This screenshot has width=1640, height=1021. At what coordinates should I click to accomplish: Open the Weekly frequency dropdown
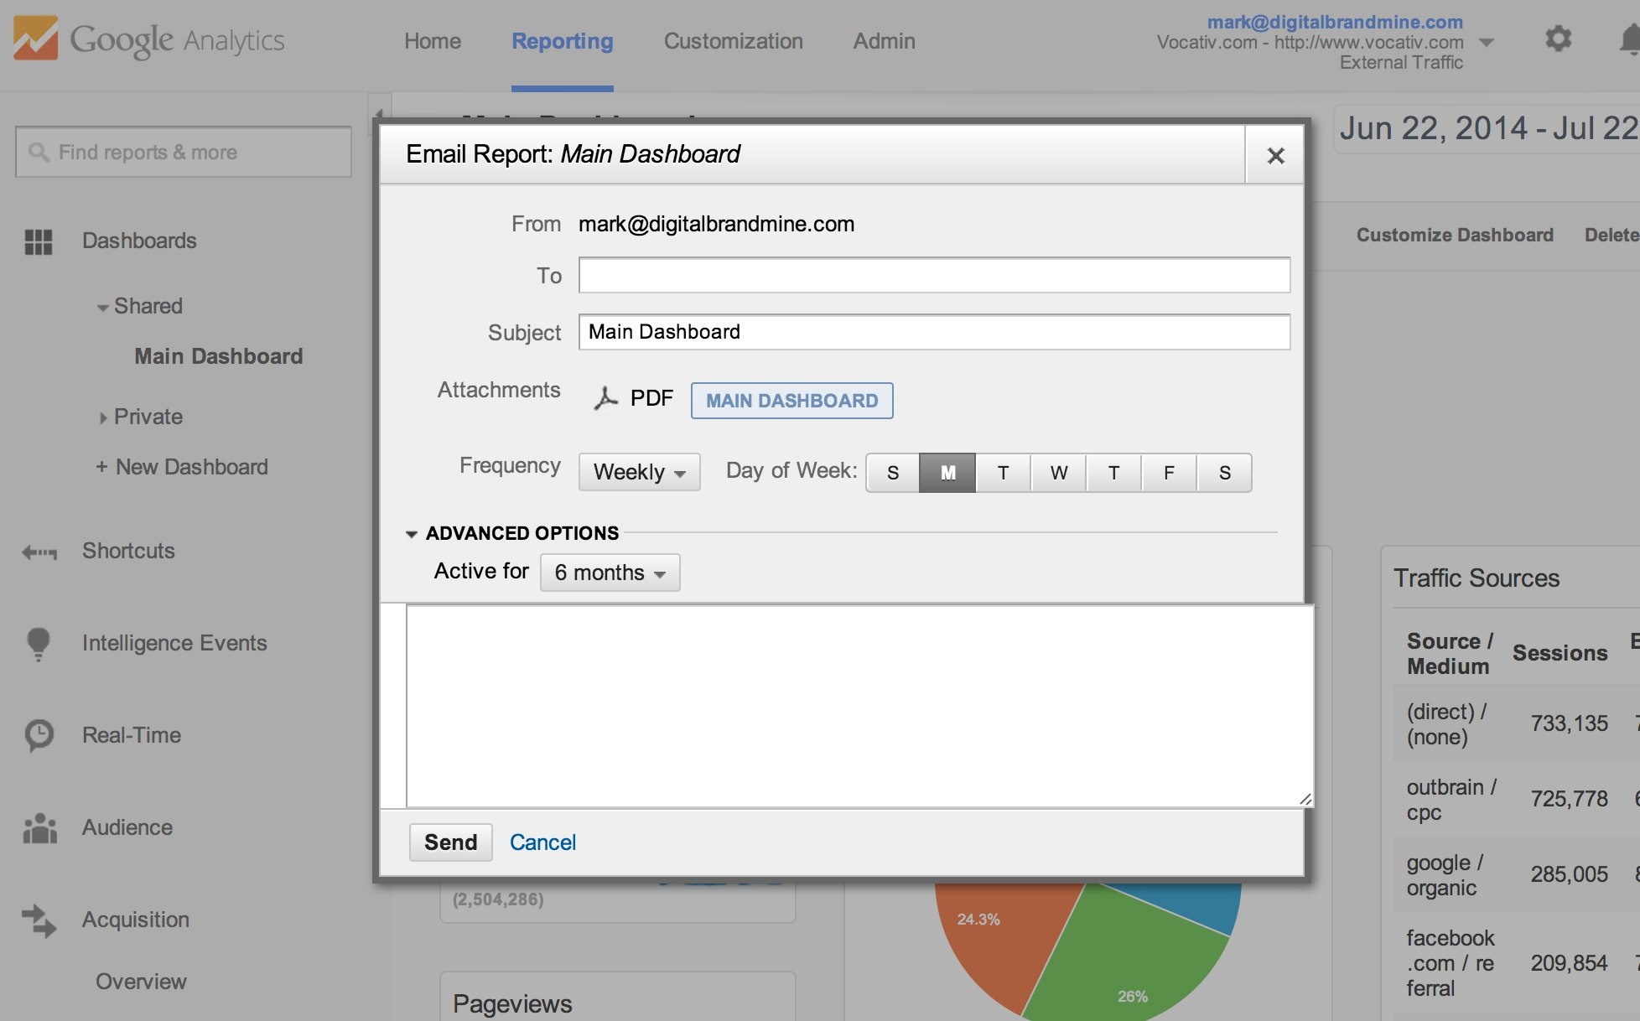[x=639, y=473]
